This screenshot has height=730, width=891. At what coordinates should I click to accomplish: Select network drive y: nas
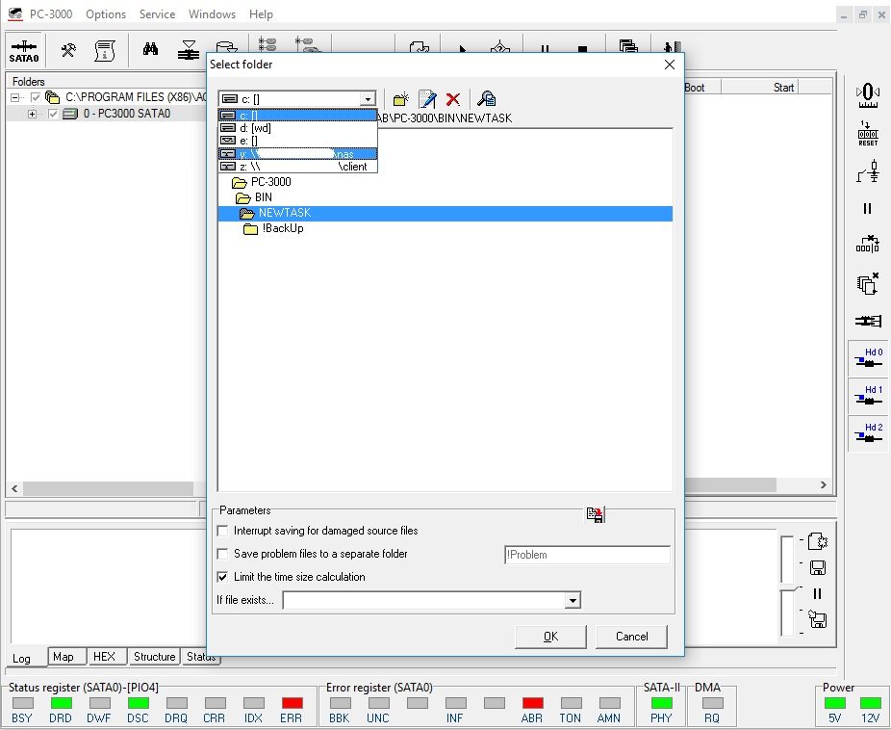pos(297,153)
